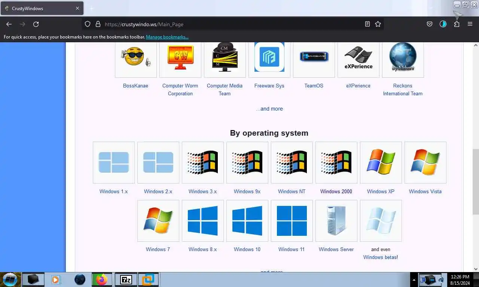Open the Windows Server text link
Image resolution: width=479 pixels, height=287 pixels.
(336, 249)
